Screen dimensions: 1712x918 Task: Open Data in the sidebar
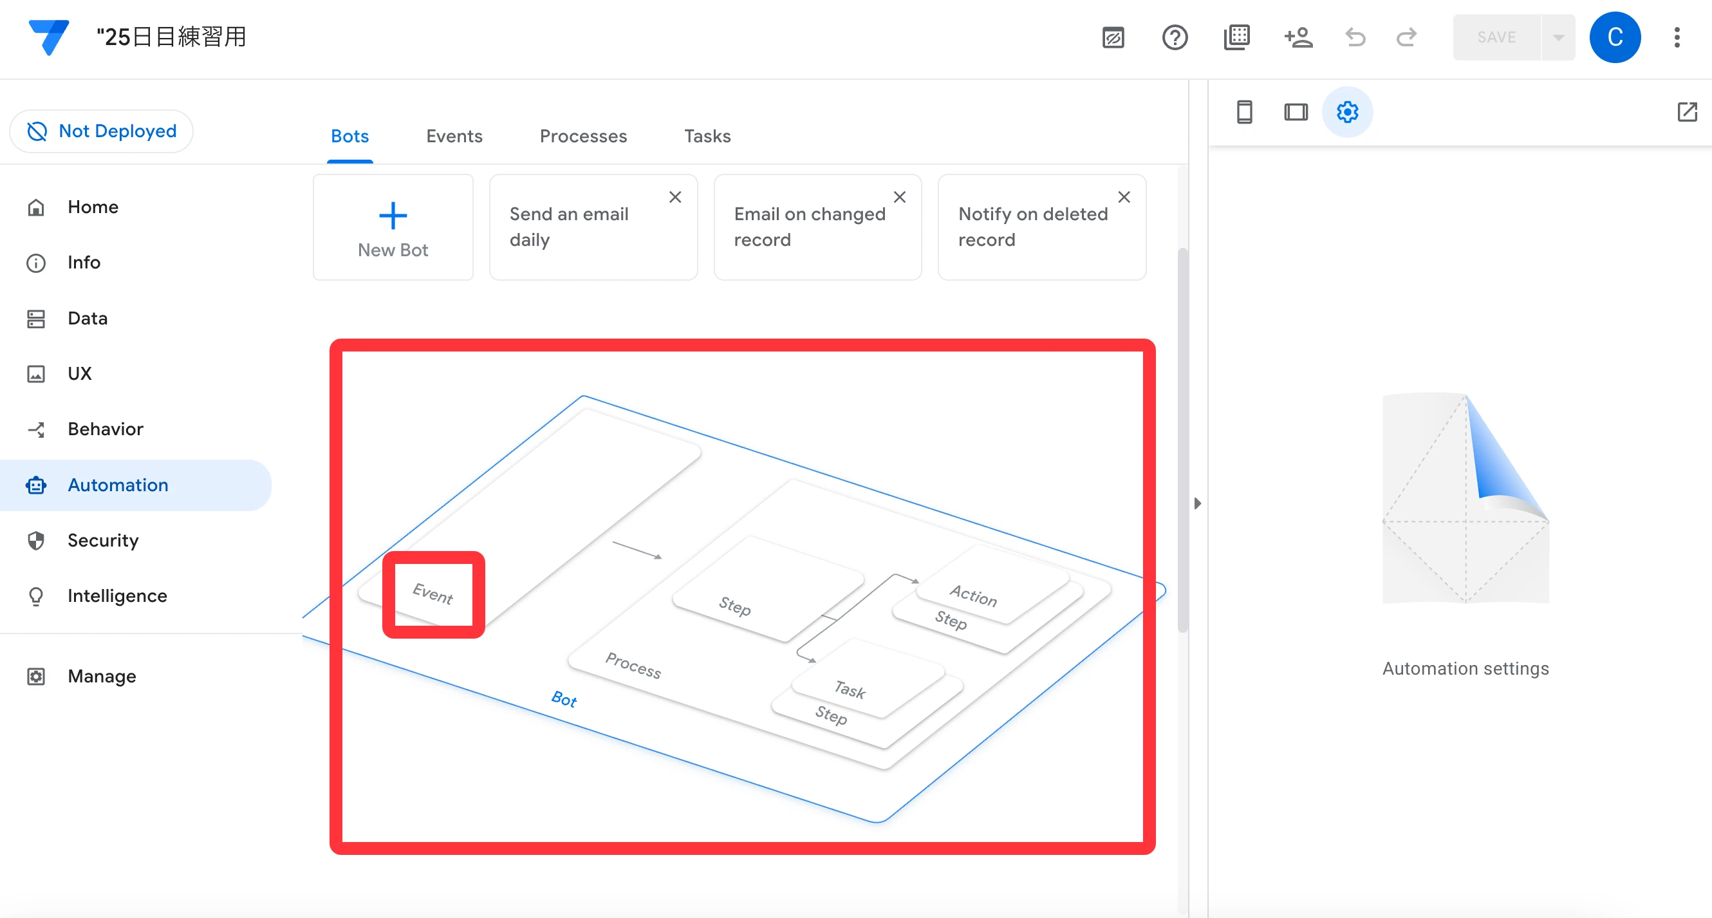(136, 318)
